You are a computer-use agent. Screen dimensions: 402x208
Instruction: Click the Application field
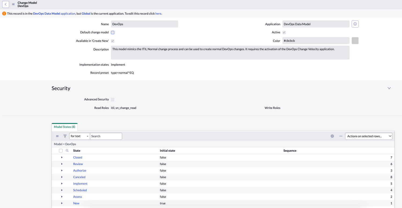tap(316, 24)
